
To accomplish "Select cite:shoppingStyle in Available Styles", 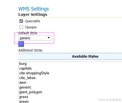I will click(34, 73).
